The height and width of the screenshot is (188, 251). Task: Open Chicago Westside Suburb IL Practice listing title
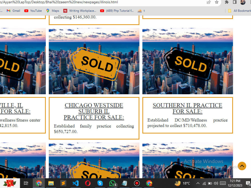[94, 111]
